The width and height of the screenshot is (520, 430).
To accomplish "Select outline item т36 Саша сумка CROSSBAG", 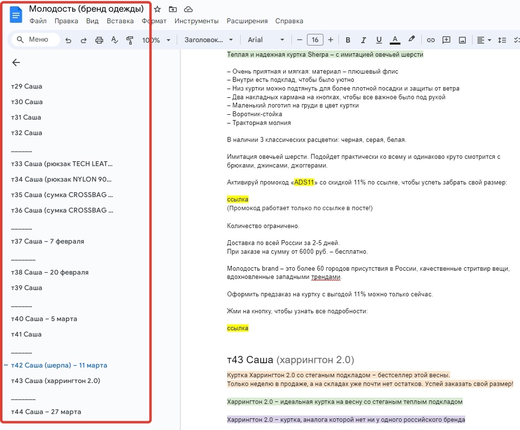I will [62, 210].
